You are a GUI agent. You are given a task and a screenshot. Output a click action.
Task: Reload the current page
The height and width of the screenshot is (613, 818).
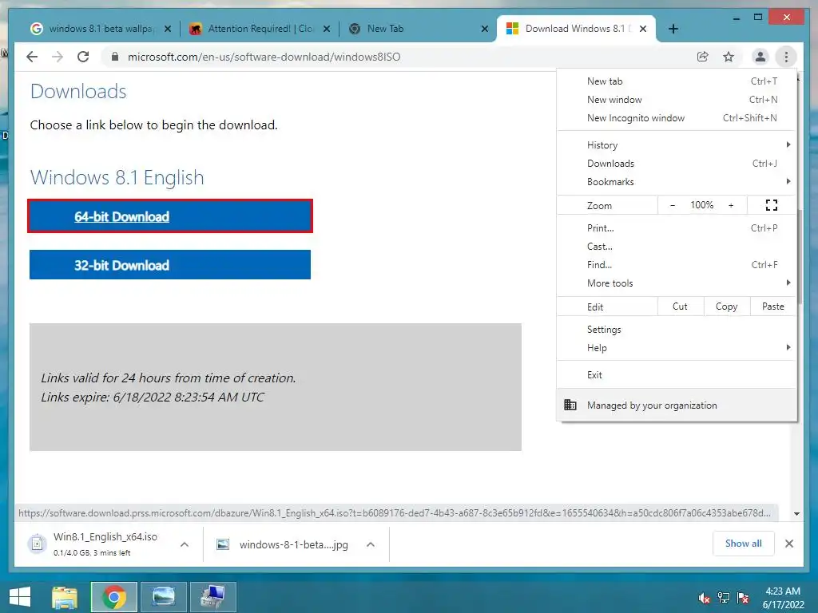tap(83, 57)
